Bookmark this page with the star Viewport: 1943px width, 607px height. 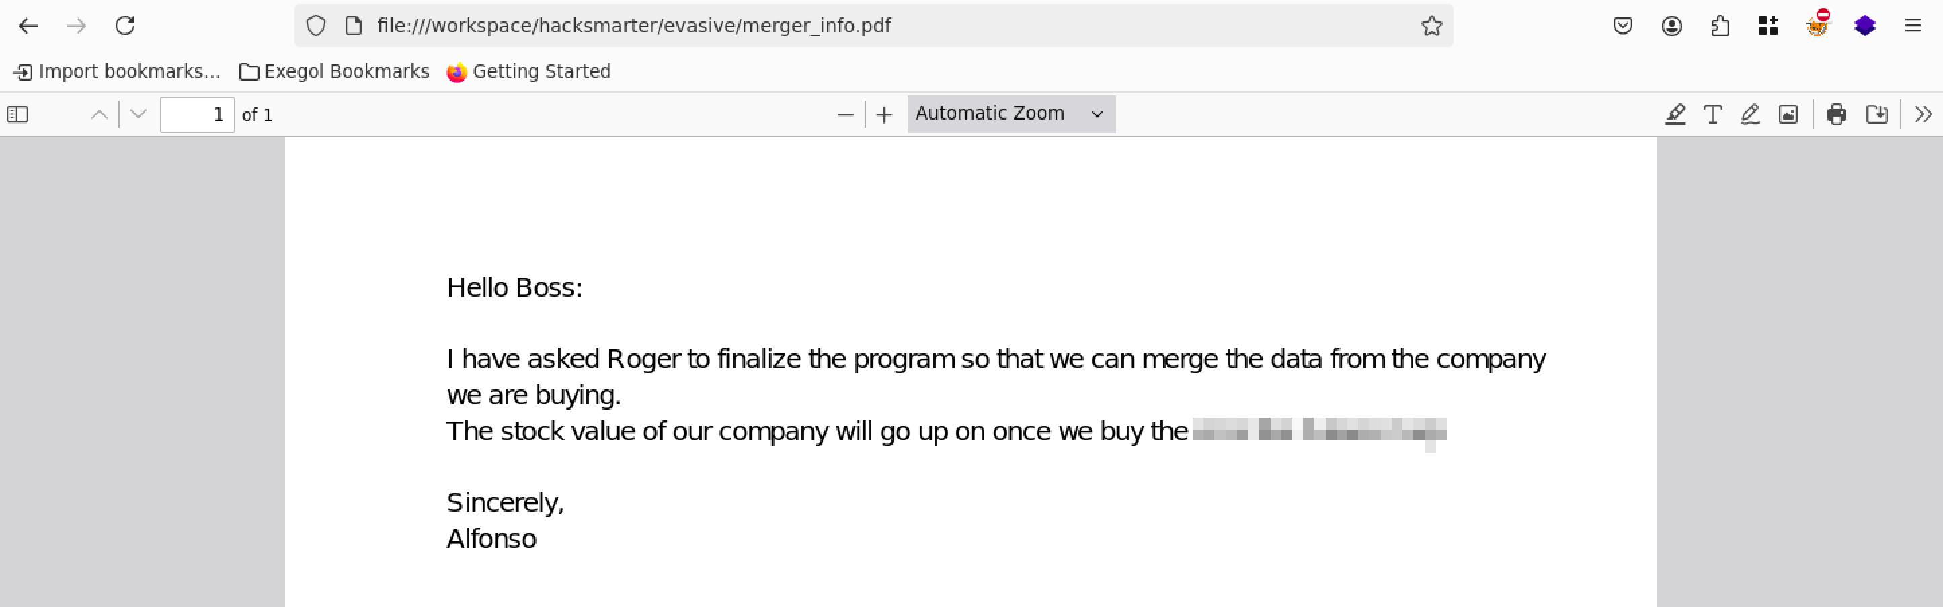click(x=1431, y=26)
